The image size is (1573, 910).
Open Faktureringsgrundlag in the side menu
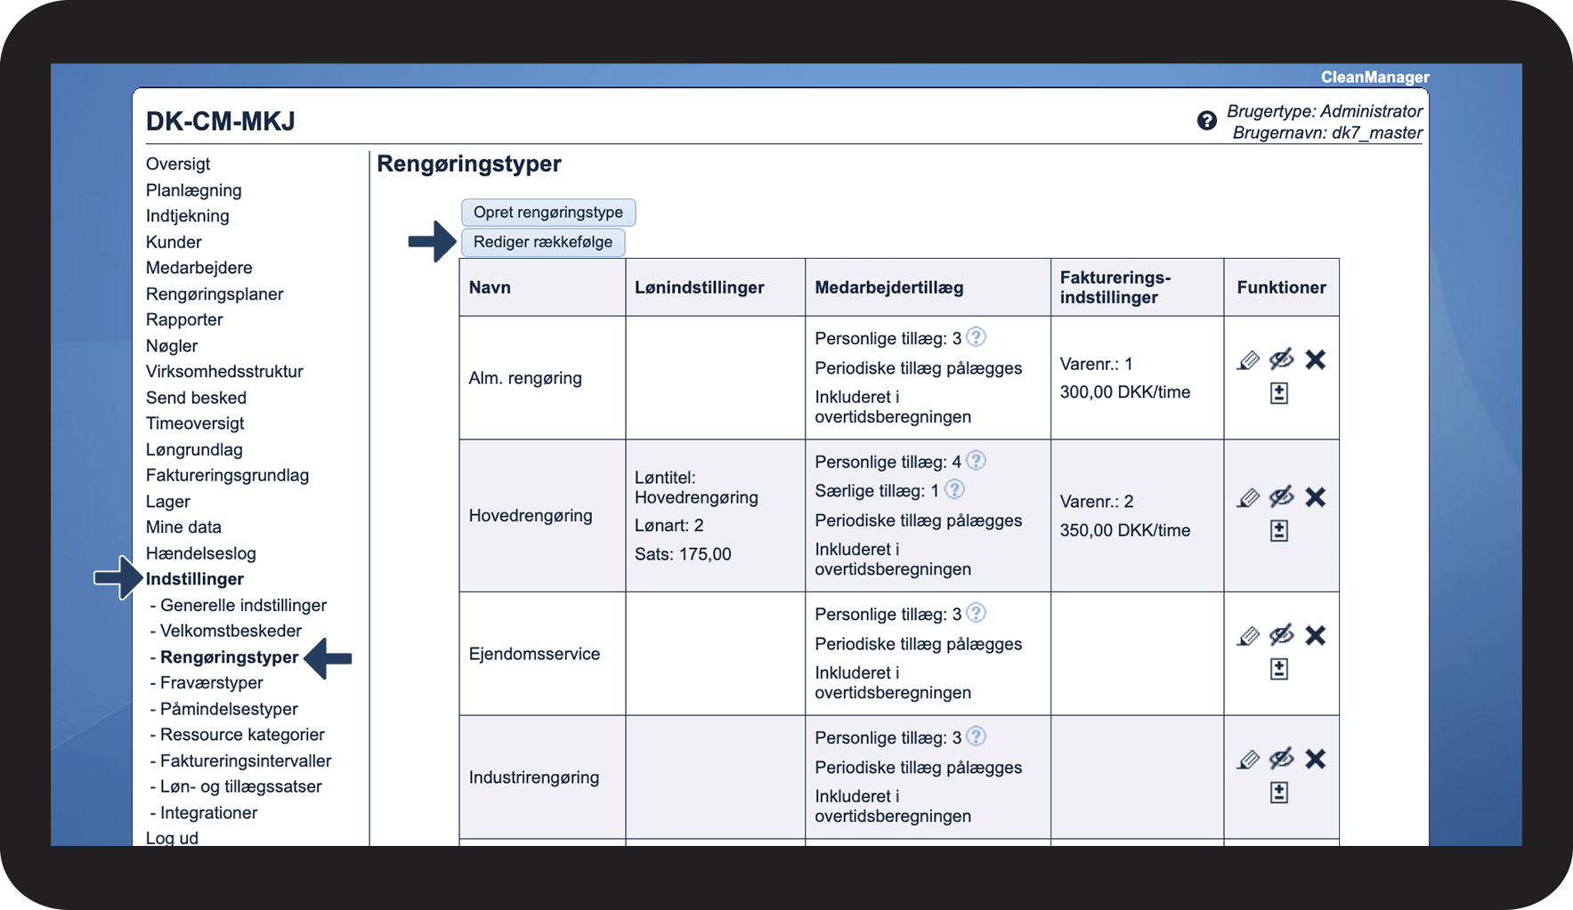[227, 476]
